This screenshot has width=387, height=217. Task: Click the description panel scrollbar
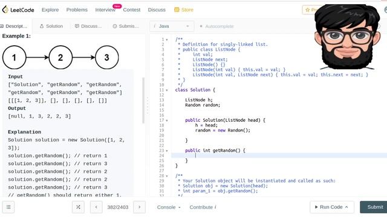coord(143,101)
